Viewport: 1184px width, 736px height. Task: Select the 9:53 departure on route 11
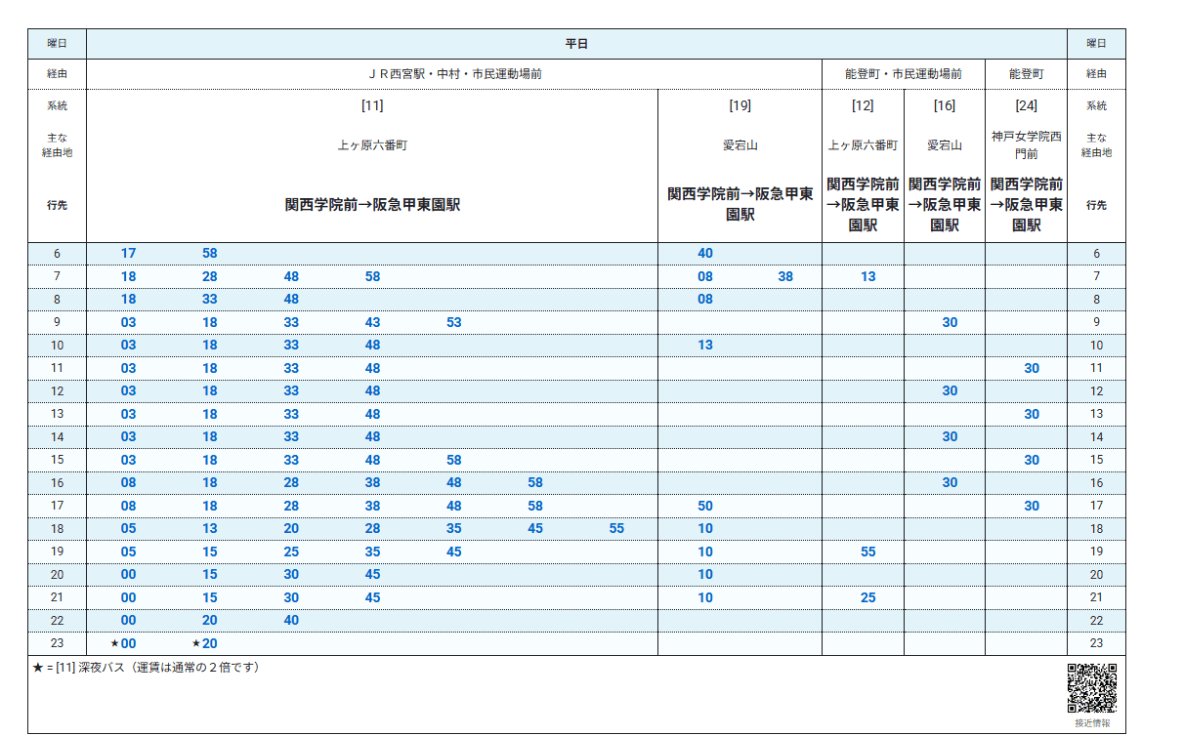click(453, 323)
